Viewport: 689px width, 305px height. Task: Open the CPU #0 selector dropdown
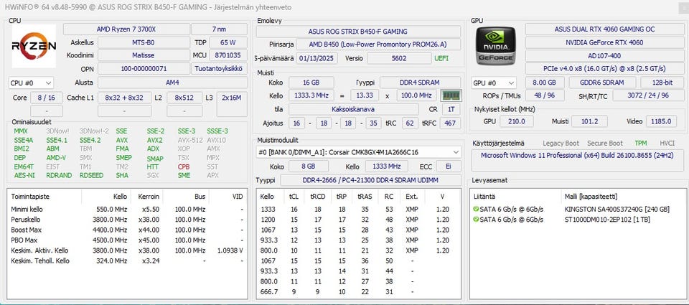coord(31,83)
